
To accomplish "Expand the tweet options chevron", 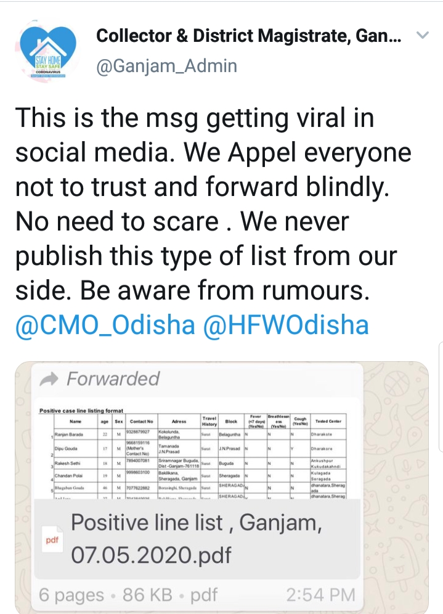I will (423, 36).
